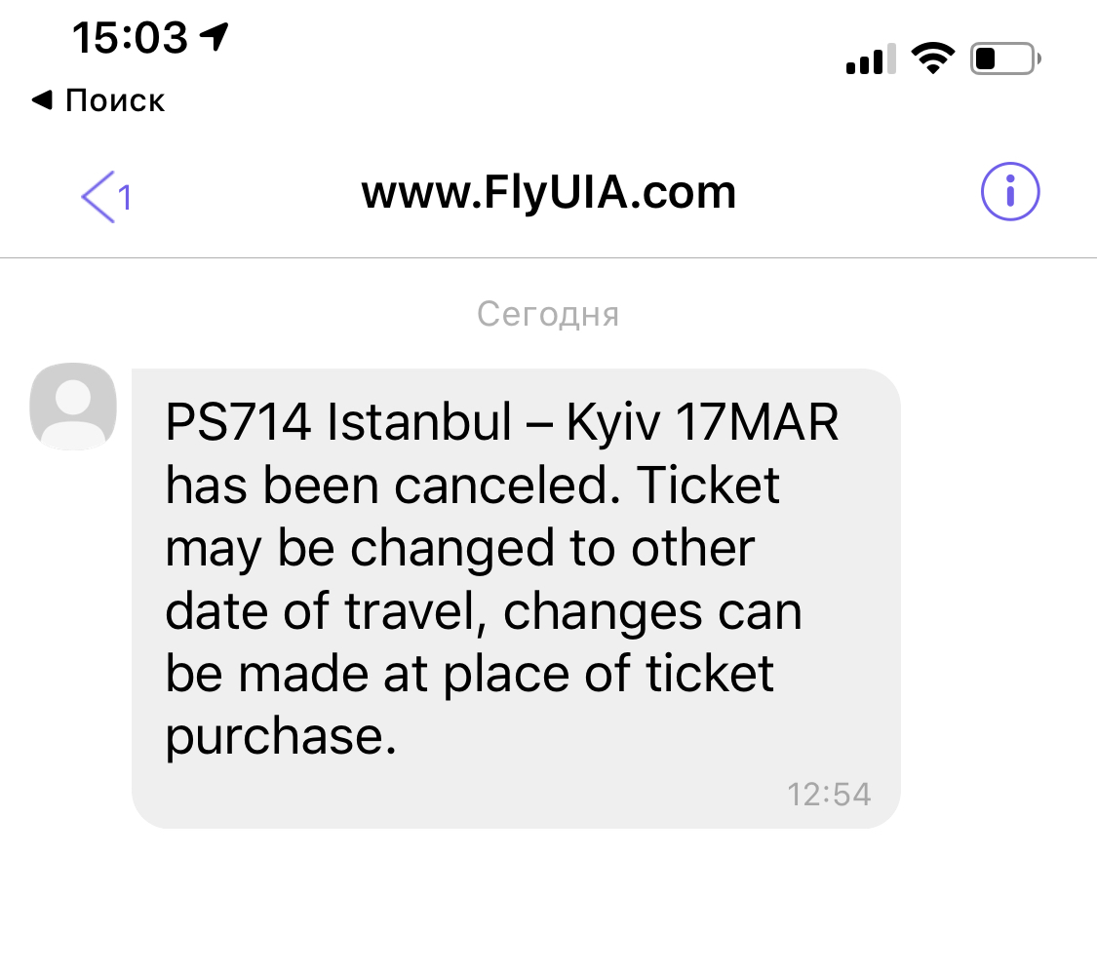Tap the battery level indicator
This screenshot has height=973, width=1097.
click(x=1004, y=60)
